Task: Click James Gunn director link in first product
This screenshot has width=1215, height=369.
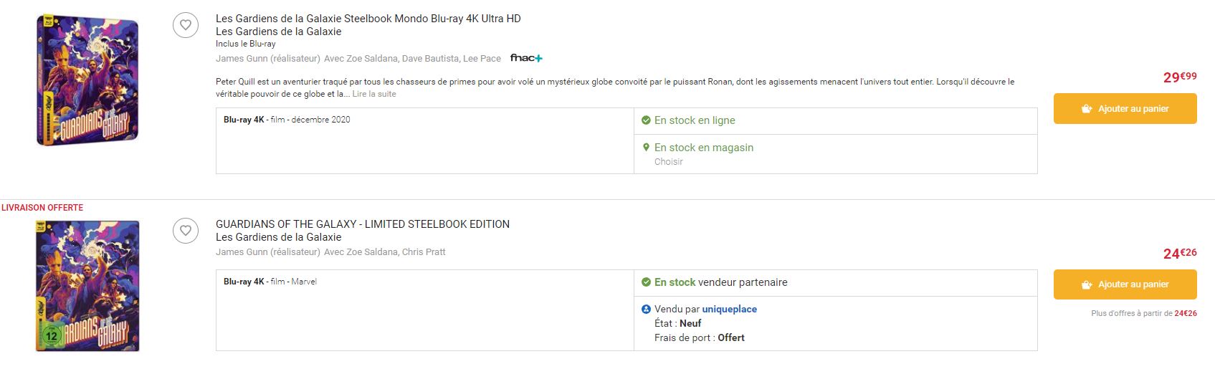Action: [242, 59]
